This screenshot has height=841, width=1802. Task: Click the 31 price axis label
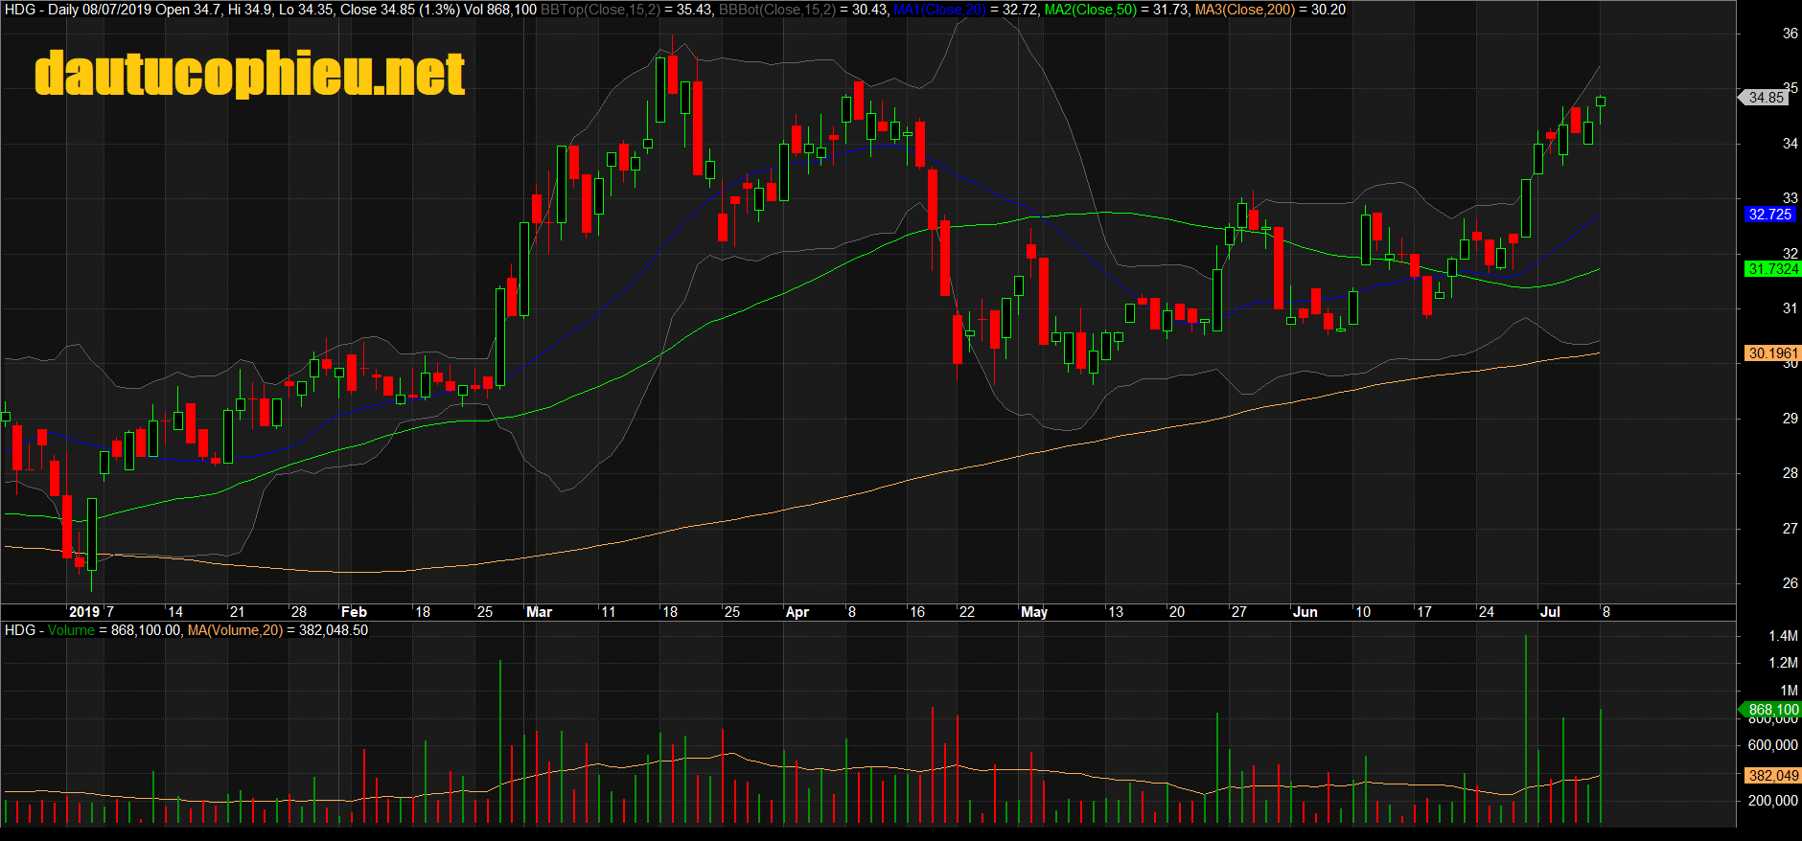coord(1790,308)
